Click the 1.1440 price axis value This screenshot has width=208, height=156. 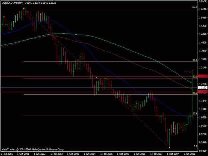point(203,101)
